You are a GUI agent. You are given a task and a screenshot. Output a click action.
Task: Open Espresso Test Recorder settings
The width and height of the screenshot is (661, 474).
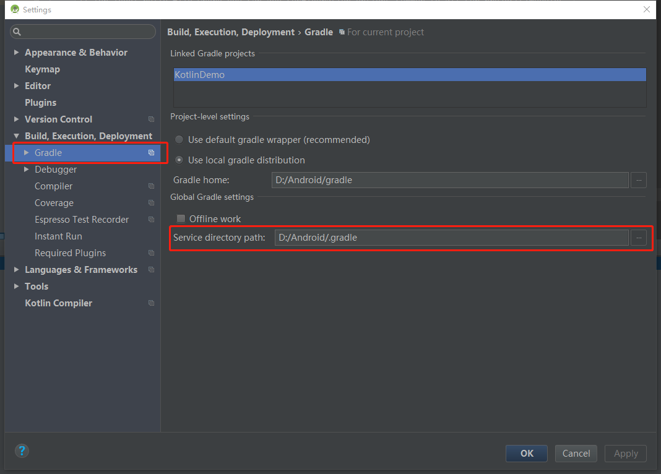[82, 220]
